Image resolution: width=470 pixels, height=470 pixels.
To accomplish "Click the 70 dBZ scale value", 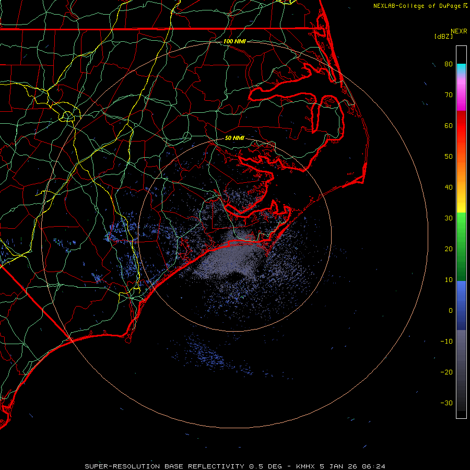I will pos(449,95).
